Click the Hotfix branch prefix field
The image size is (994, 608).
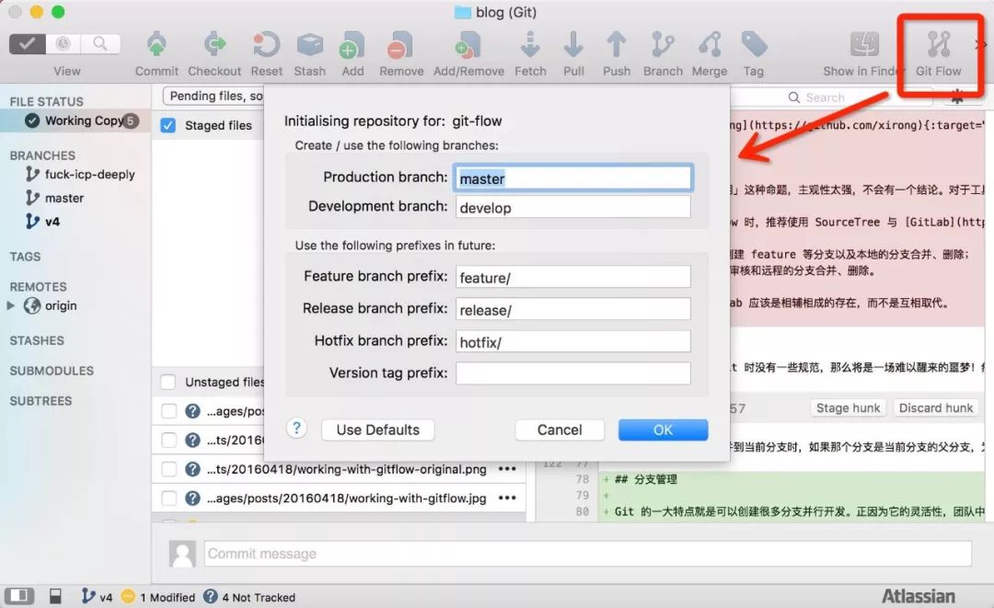pyautogui.click(x=573, y=341)
